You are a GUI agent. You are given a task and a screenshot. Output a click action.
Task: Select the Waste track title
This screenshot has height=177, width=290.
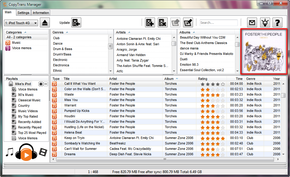[x=69, y=94]
